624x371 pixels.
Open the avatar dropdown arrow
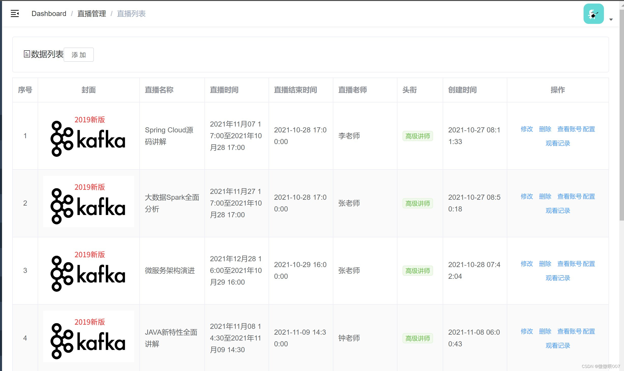point(611,20)
